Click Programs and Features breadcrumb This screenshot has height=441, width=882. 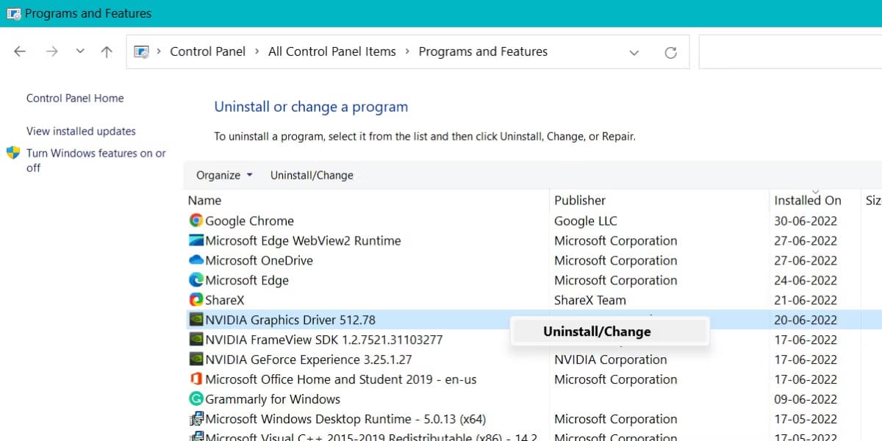pos(483,51)
